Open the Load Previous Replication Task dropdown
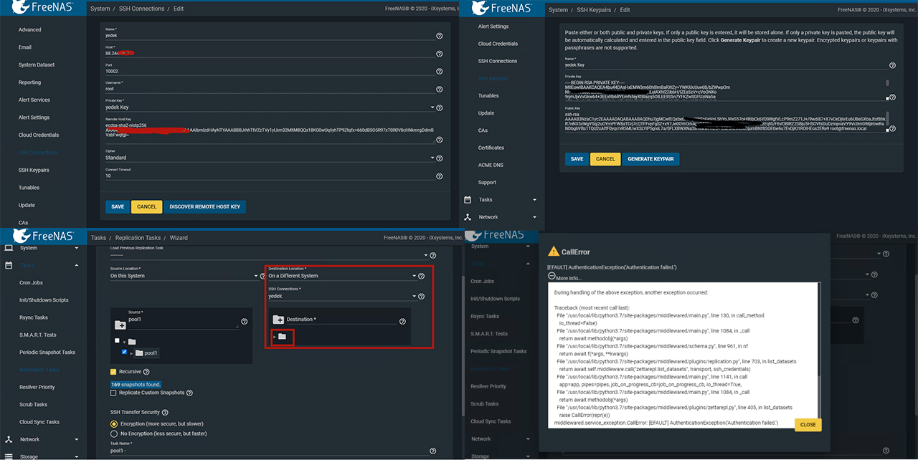Image resolution: width=918 pixels, height=460 pixels. pyautogui.click(x=269, y=254)
